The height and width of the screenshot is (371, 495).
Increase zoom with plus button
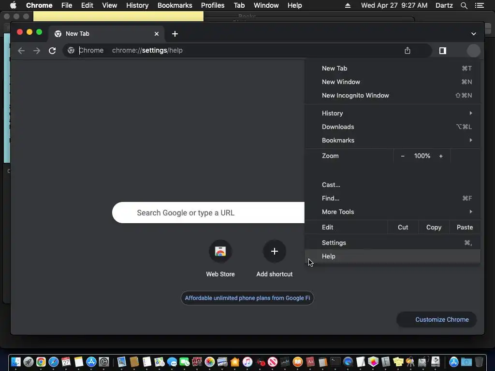(441, 156)
